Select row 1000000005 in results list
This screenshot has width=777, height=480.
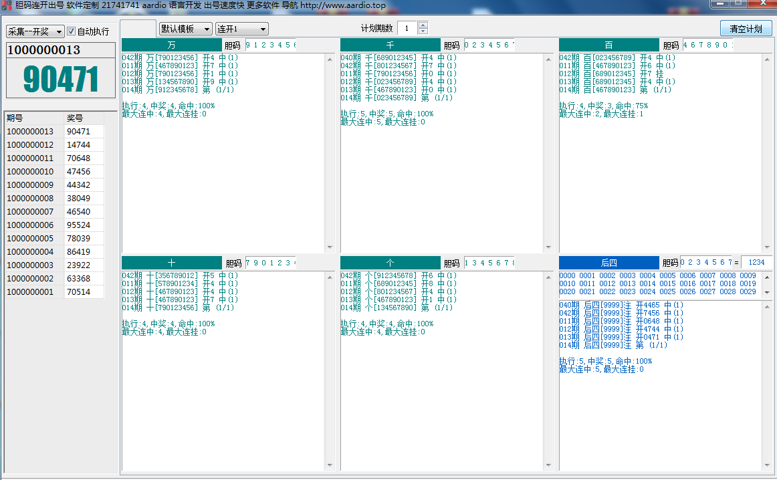(x=55, y=238)
